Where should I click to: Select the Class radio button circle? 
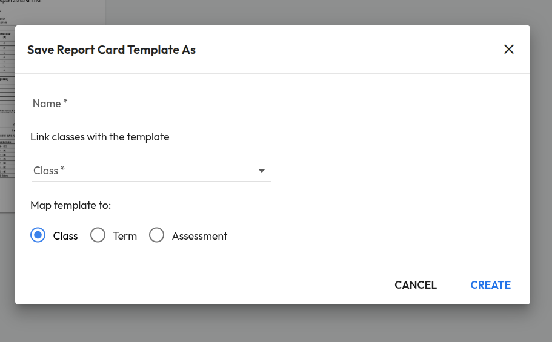[x=38, y=235]
